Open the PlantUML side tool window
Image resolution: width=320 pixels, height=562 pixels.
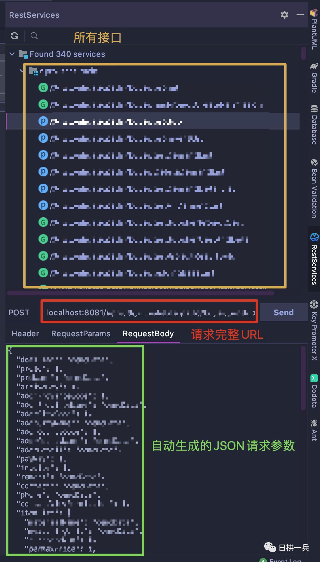tap(314, 29)
